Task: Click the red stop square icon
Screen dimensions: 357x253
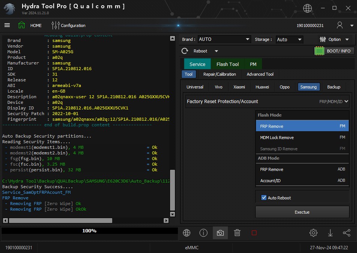Action: [x=254, y=233]
